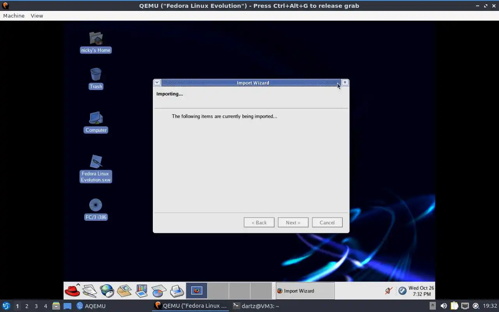Open the QEMU View menu
Viewport: 499px width, 312px height.
pyautogui.click(x=37, y=16)
